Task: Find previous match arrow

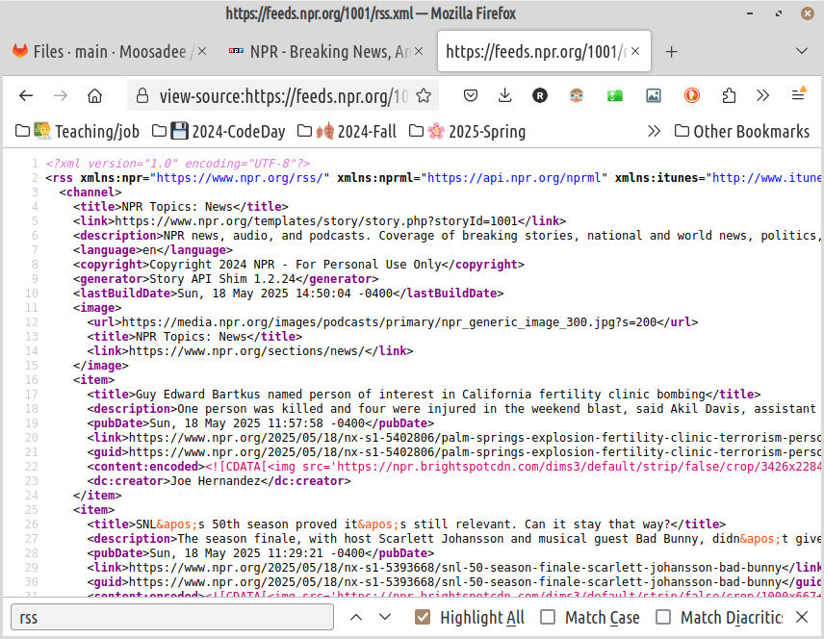Action: (356, 618)
